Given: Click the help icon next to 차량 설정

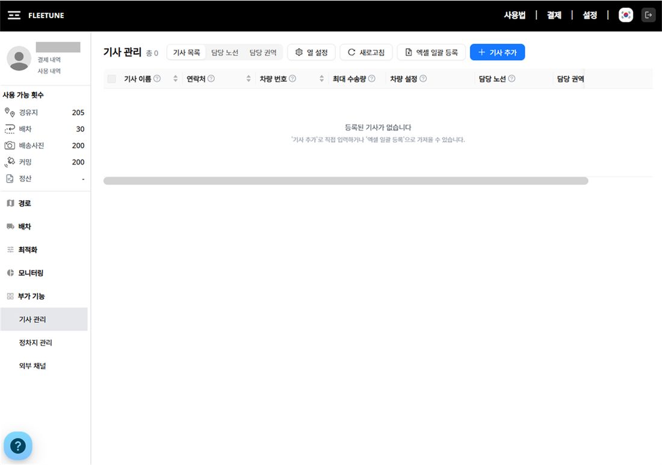Looking at the screenshot, I should (423, 79).
